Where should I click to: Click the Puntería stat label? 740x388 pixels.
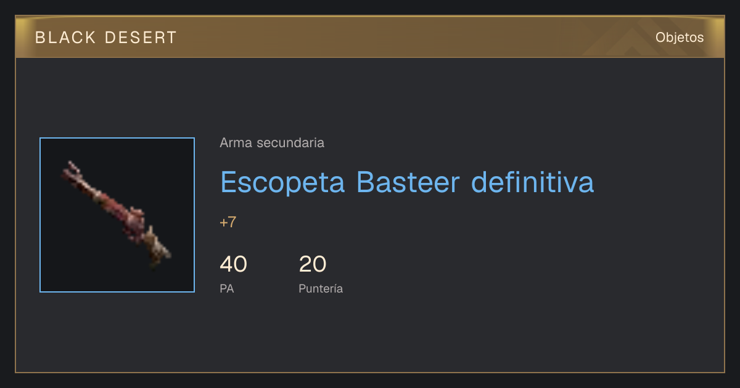click(321, 288)
